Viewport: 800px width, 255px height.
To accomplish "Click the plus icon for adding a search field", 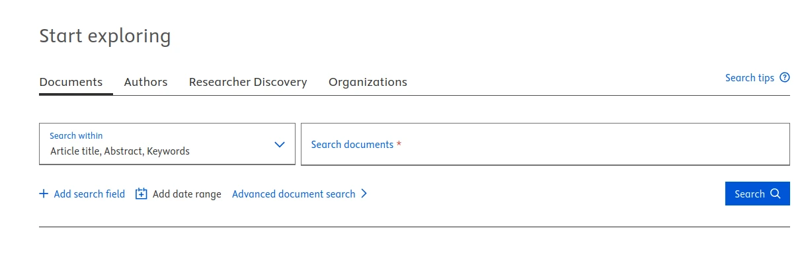I will 44,194.
